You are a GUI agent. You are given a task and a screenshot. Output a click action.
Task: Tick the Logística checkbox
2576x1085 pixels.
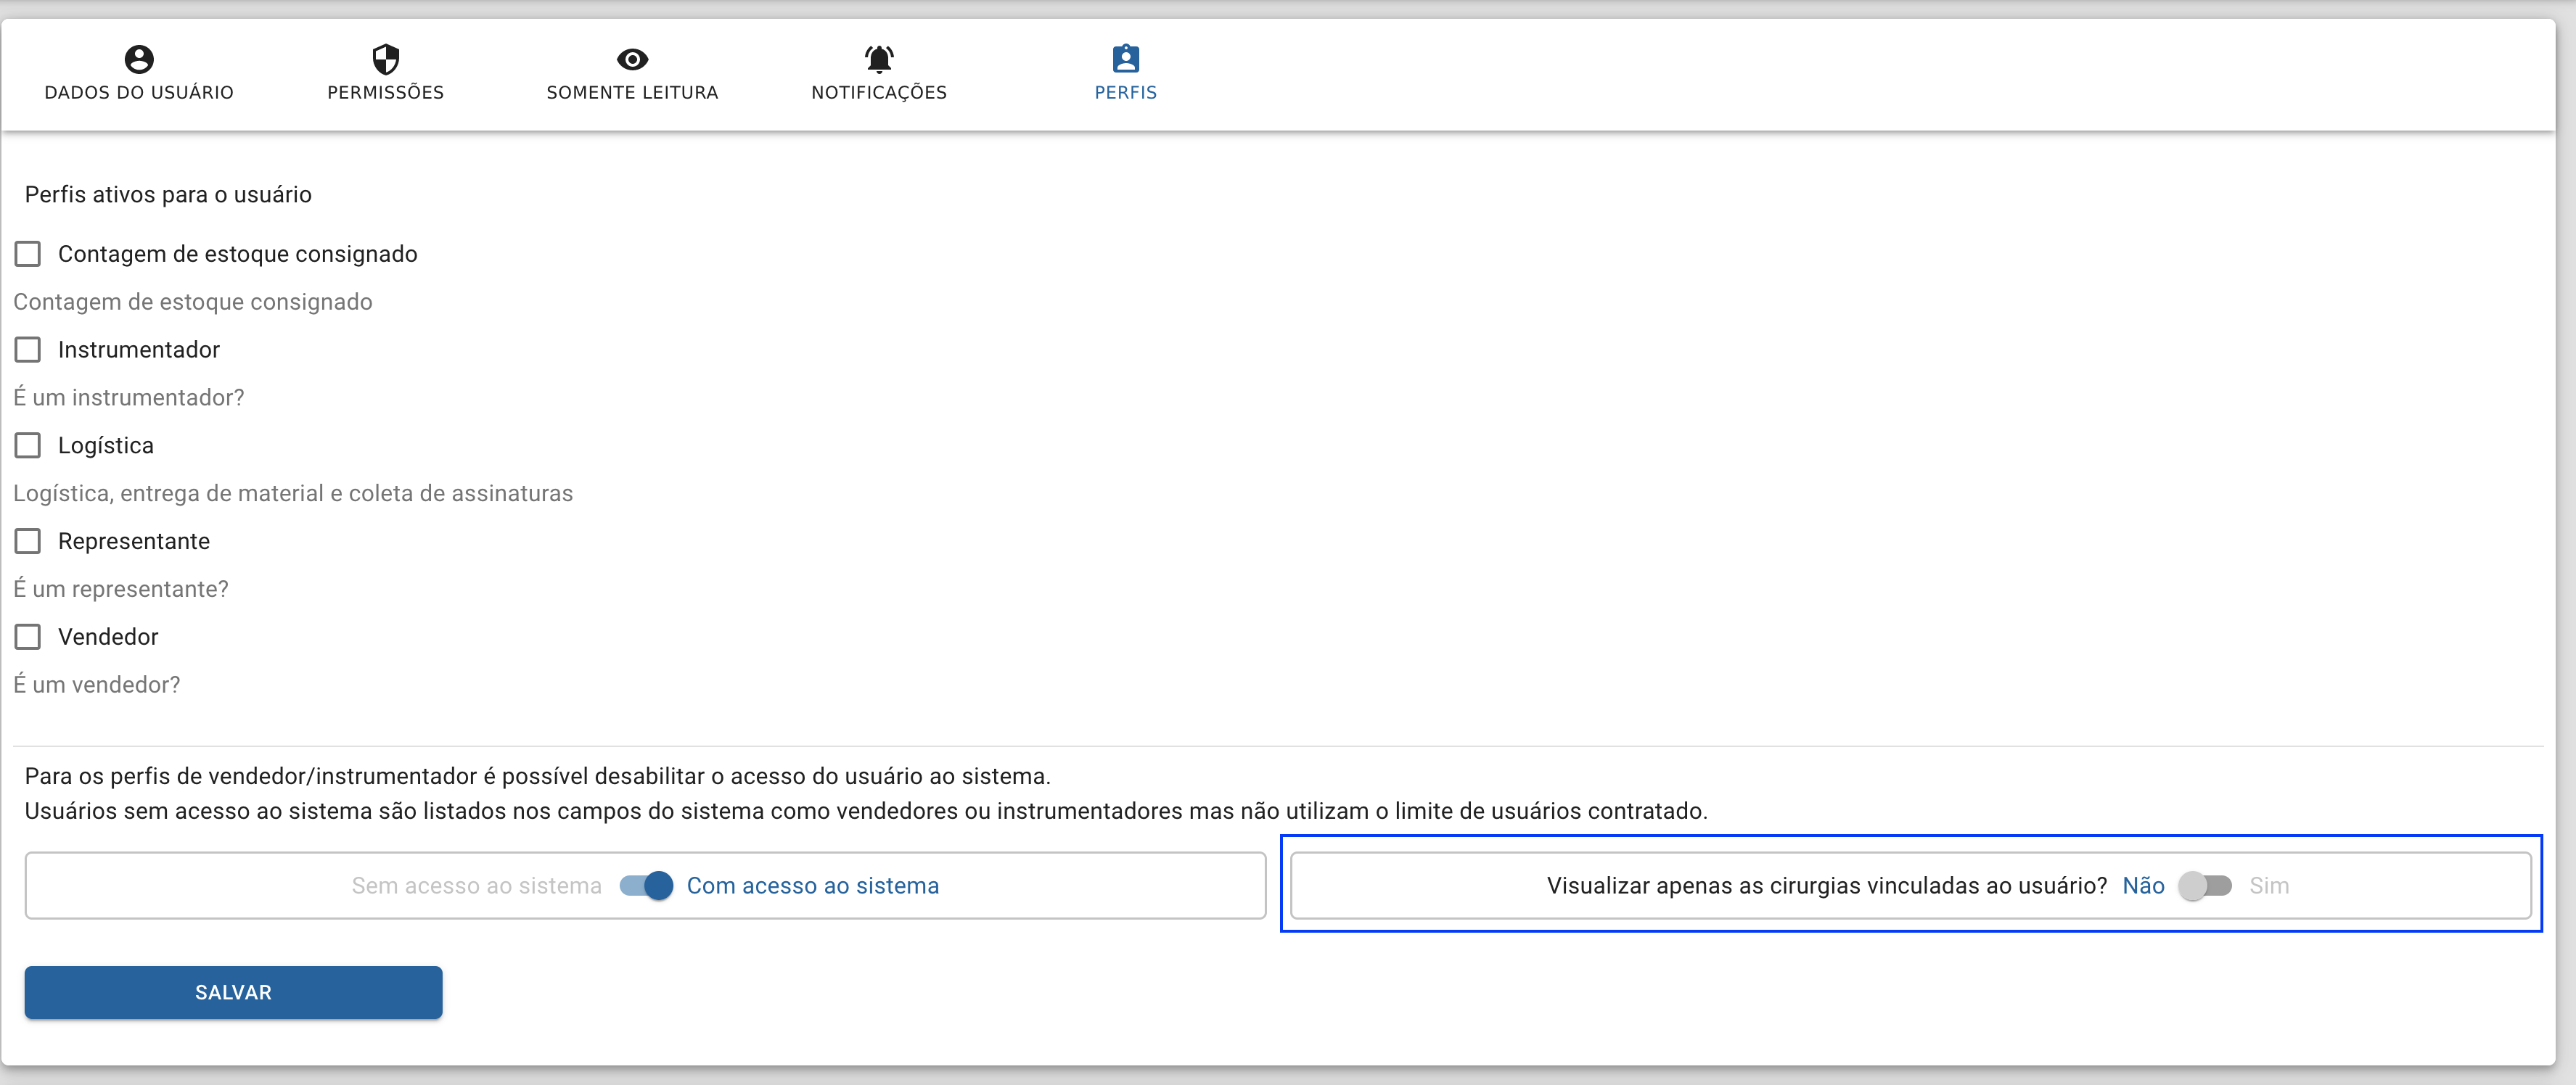point(28,445)
